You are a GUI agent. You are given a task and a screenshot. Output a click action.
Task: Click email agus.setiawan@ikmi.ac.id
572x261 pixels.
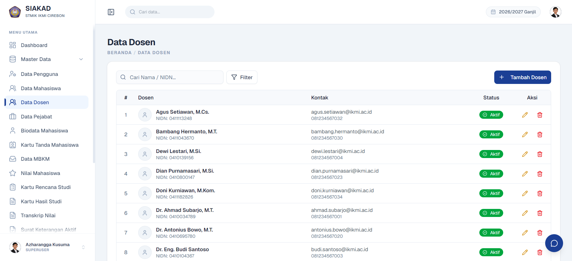[341, 112]
